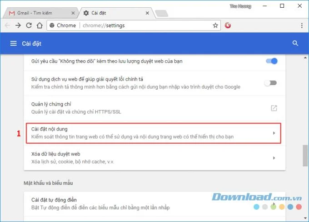Open Quản lý chứng chỉ settings
The width and height of the screenshot is (309, 222).
[154, 108]
